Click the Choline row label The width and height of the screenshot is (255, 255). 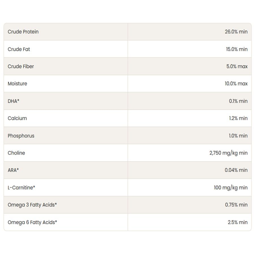tap(16, 153)
